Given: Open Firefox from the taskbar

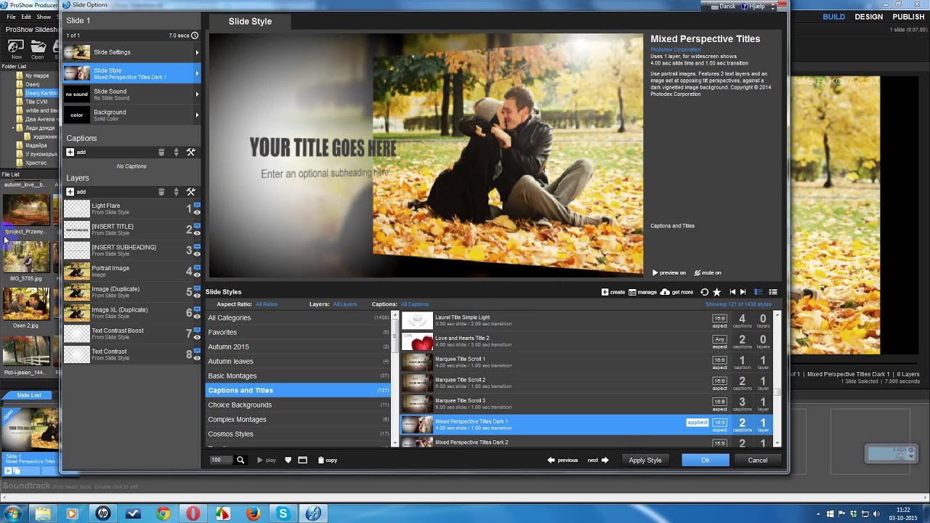Looking at the screenshot, I should click(253, 514).
